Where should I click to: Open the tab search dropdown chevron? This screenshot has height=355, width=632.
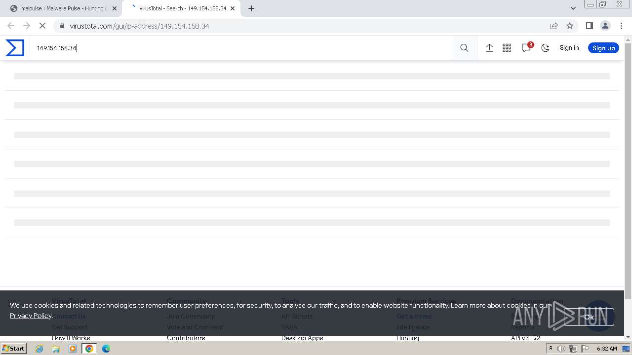(x=573, y=8)
